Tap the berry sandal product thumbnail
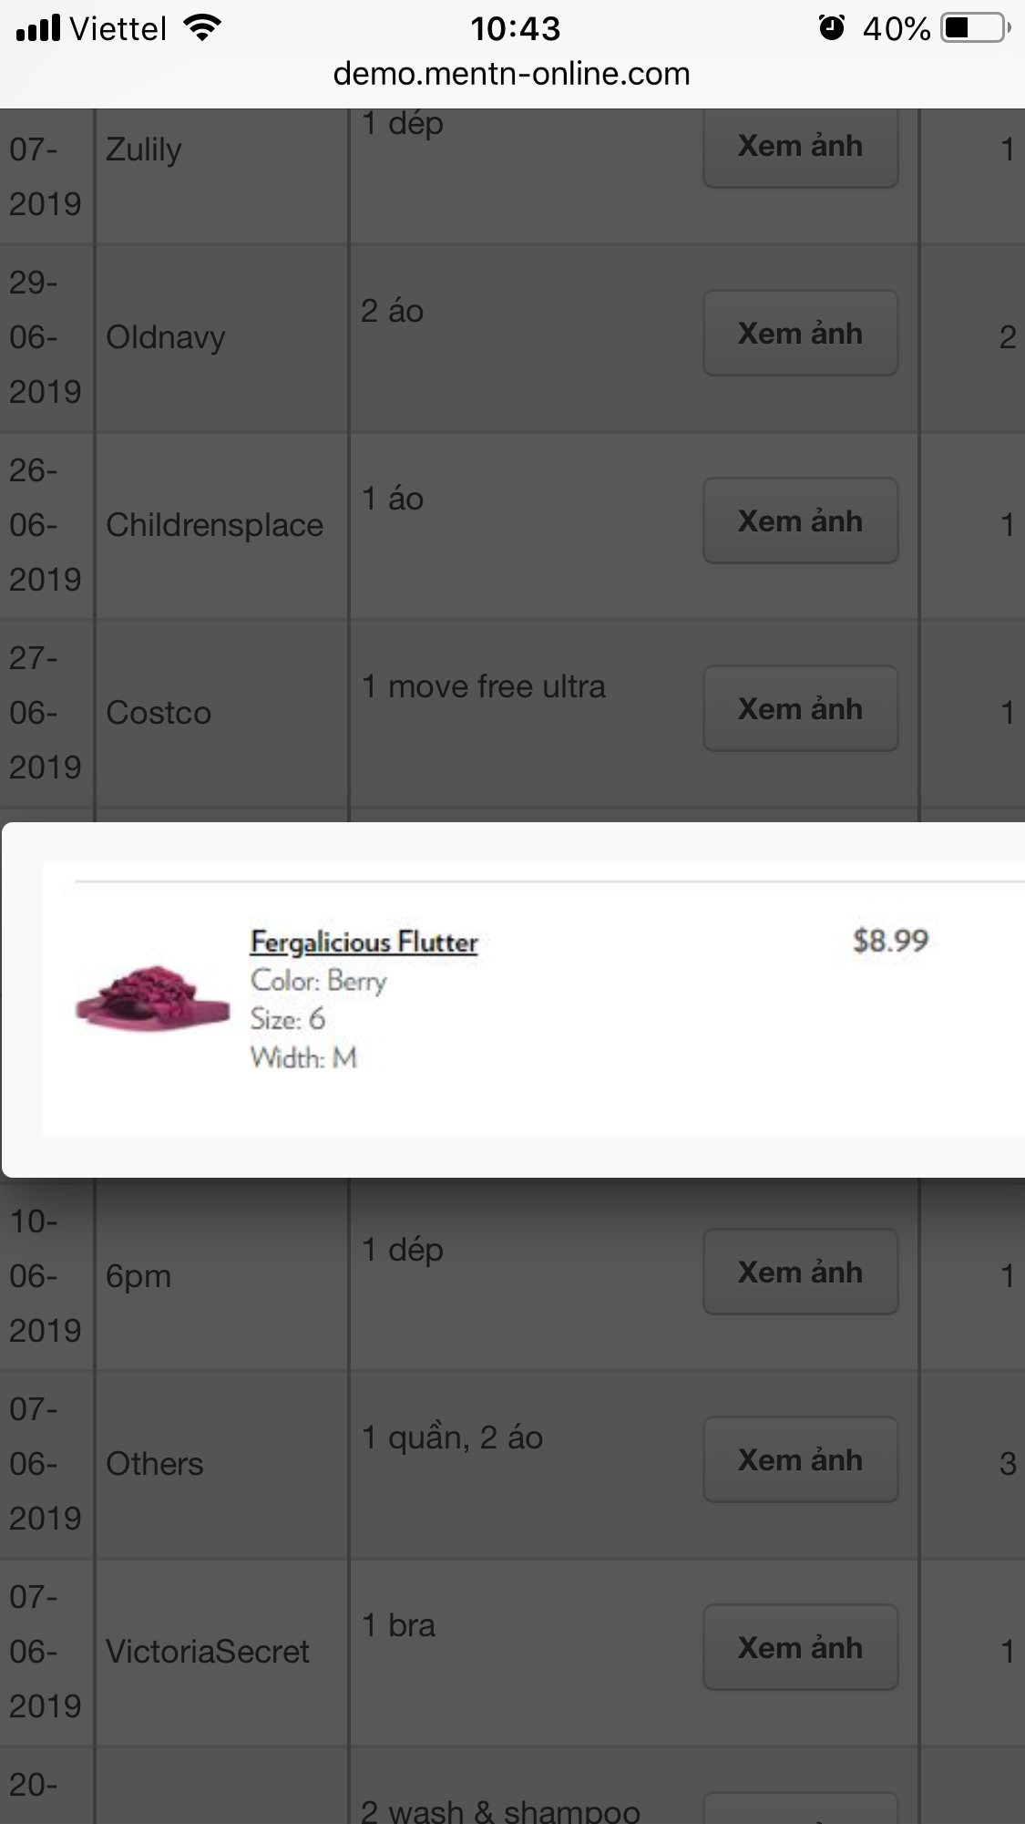Screen dimensions: 1025x1824 pyautogui.click(x=152, y=998)
